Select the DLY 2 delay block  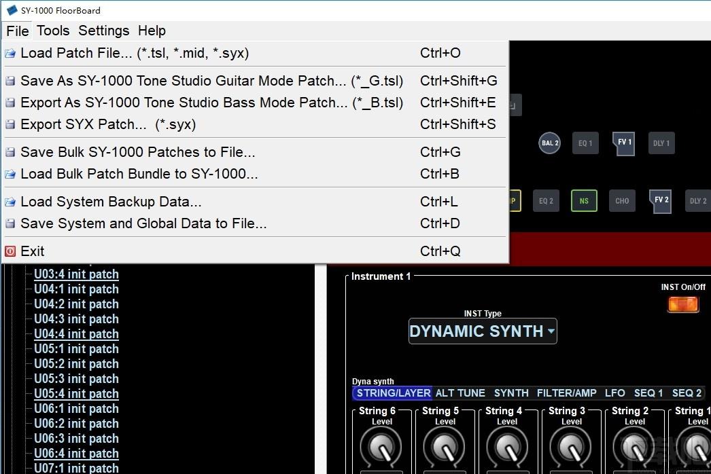698,201
